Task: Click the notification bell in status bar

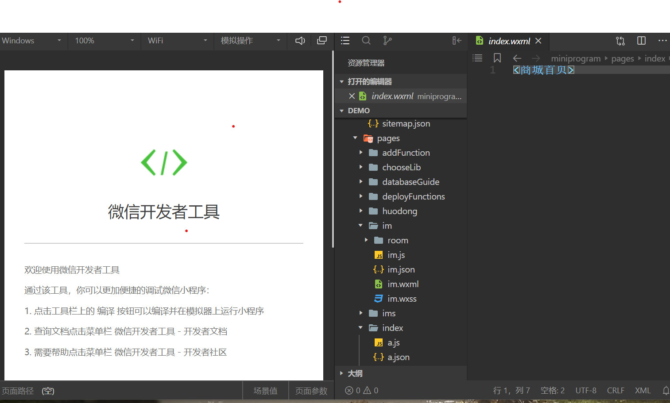Action: (666, 391)
